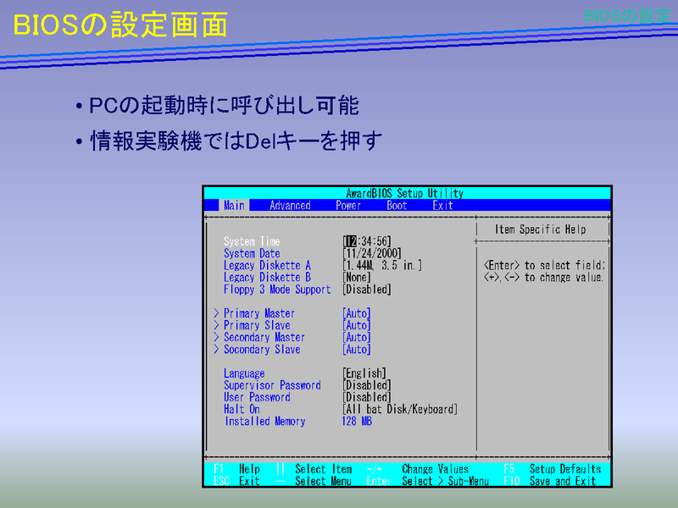Click F10 Save and Exit
This screenshot has height=508, width=678.
click(550, 482)
